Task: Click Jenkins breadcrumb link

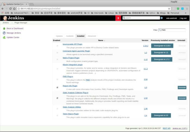Action: tap(6, 23)
